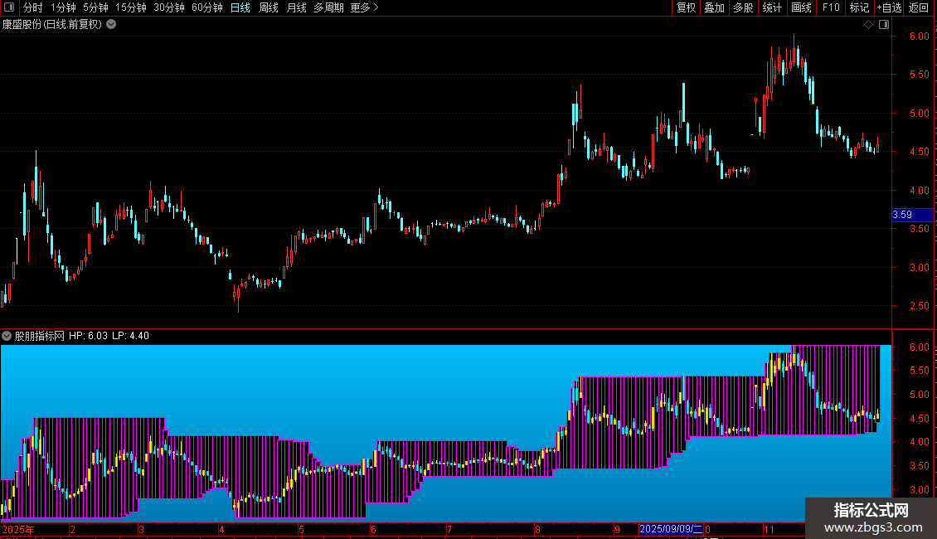Click the 2025/09/09 date marker on timeline
The image size is (937, 539).
[671, 529]
